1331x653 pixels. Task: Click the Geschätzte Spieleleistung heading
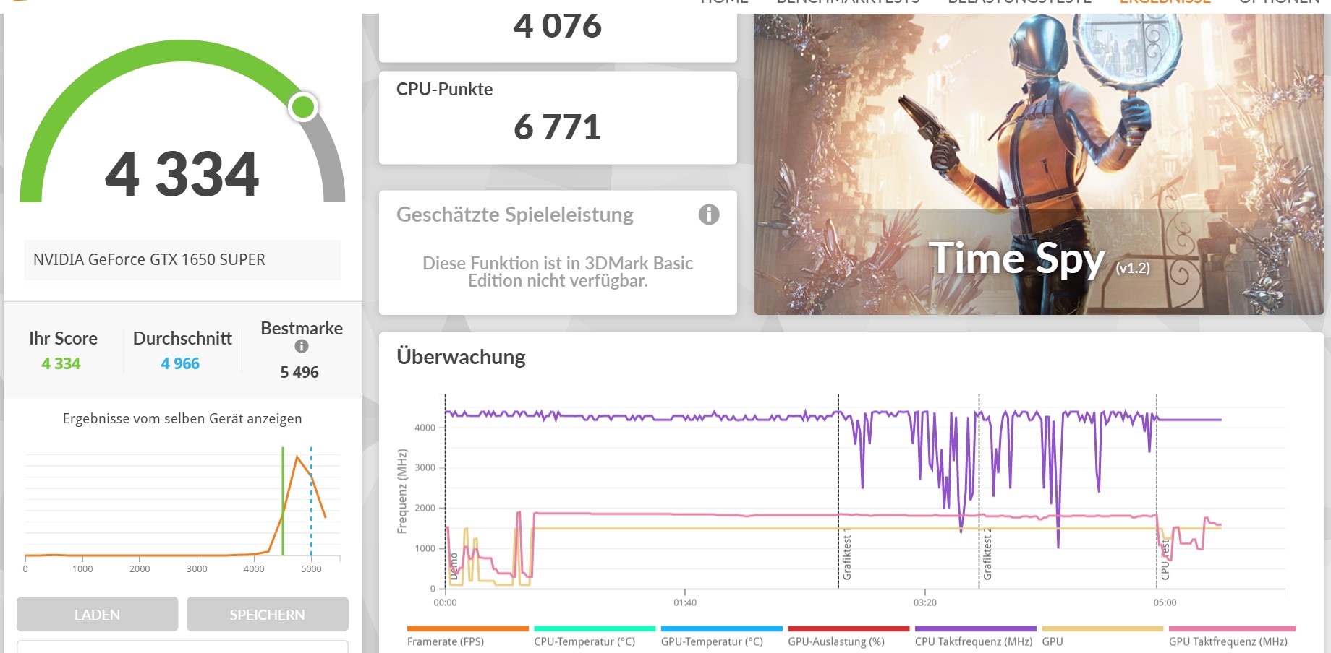pyautogui.click(x=515, y=215)
